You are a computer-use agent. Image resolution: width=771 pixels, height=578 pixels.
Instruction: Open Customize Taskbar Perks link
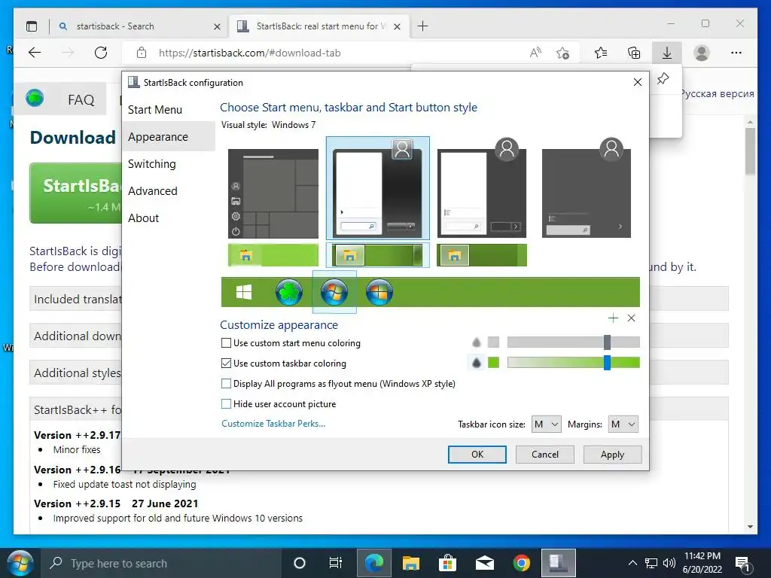point(273,424)
